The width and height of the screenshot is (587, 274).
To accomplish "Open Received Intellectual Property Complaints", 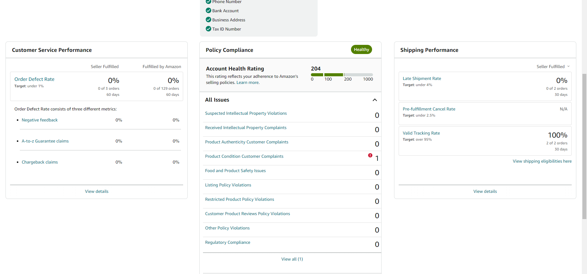I will [246, 128].
